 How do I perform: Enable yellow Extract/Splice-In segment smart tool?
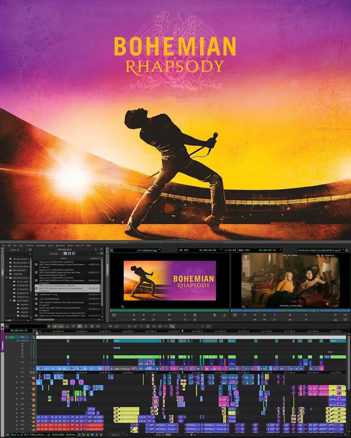(x=55, y=326)
